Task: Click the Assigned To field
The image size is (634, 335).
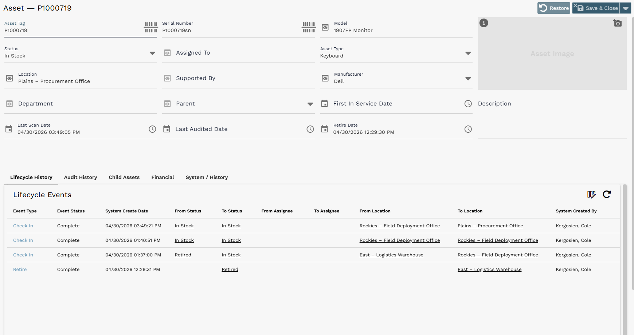Action: pyautogui.click(x=238, y=53)
